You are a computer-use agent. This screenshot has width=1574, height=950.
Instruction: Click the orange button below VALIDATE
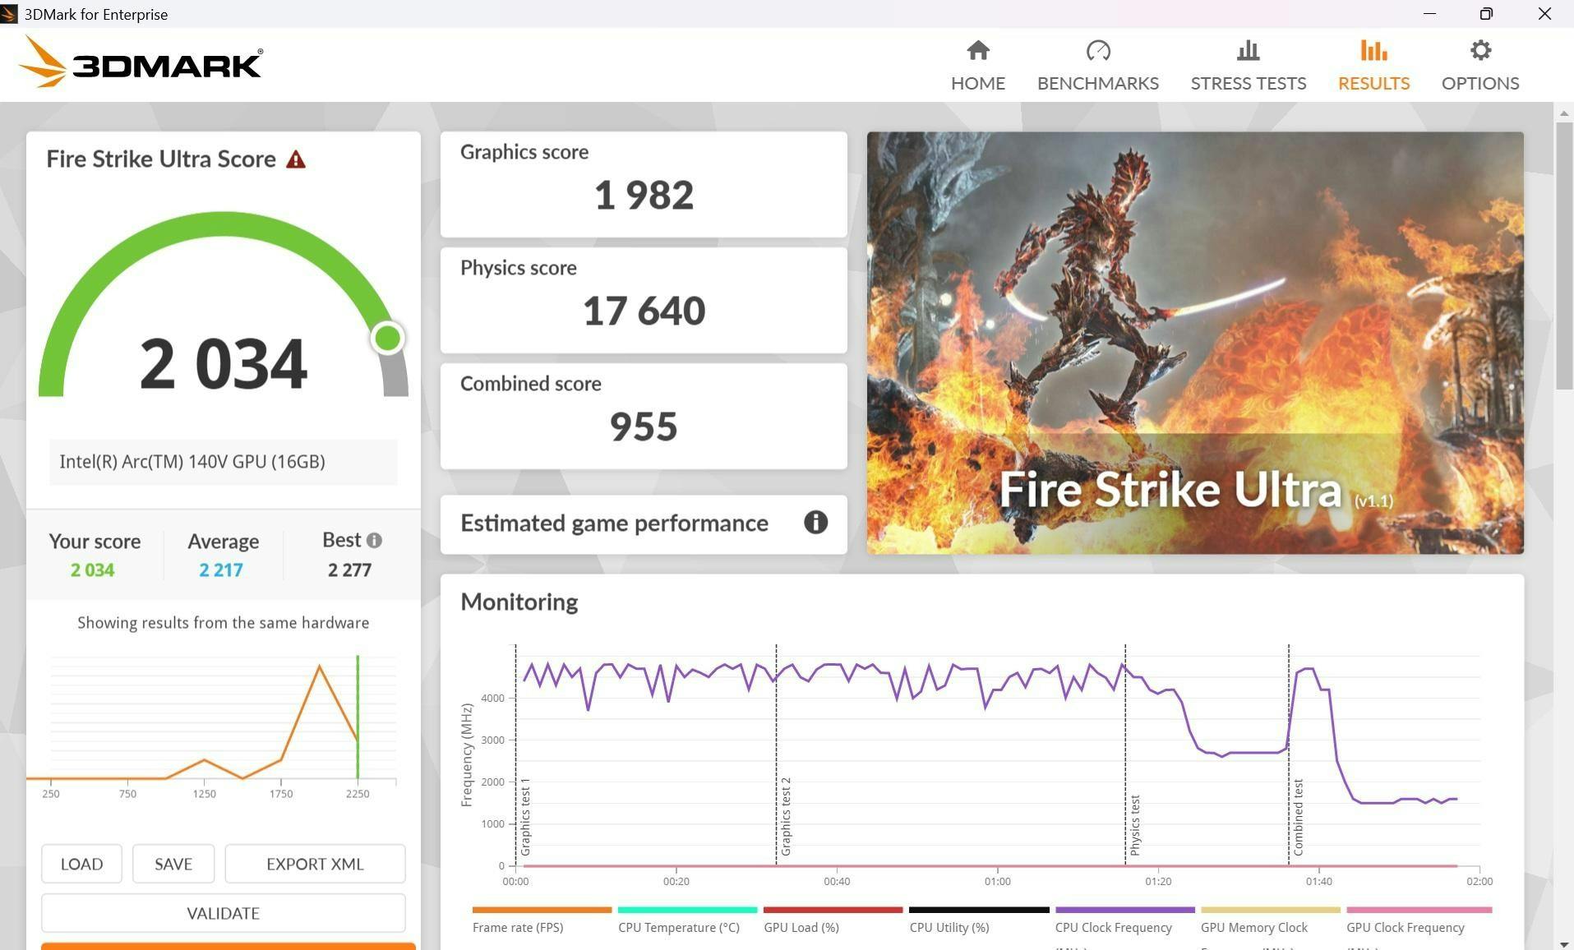pos(228,946)
